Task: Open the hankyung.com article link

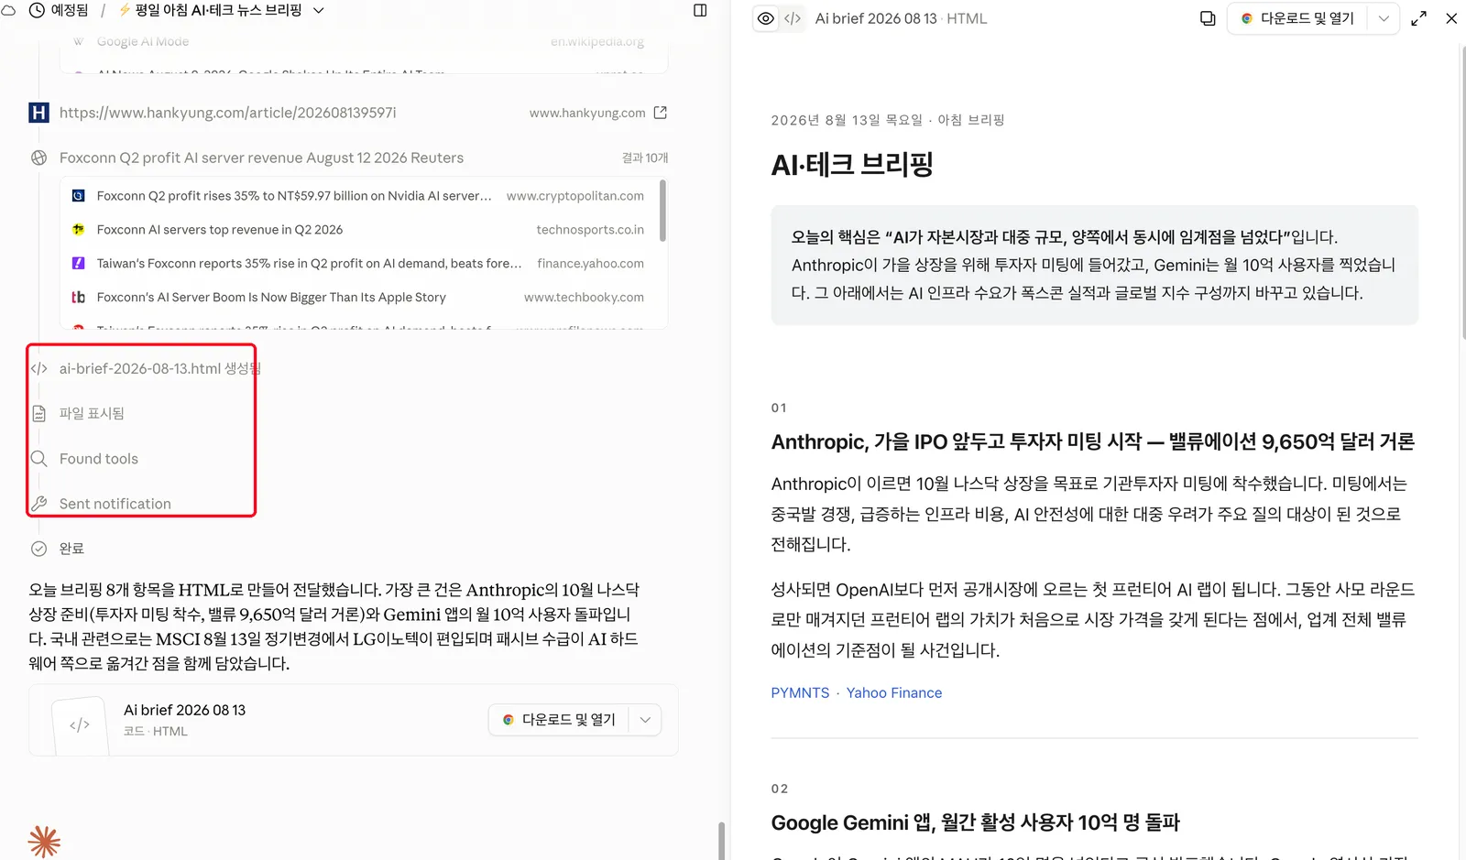Action: 228,113
